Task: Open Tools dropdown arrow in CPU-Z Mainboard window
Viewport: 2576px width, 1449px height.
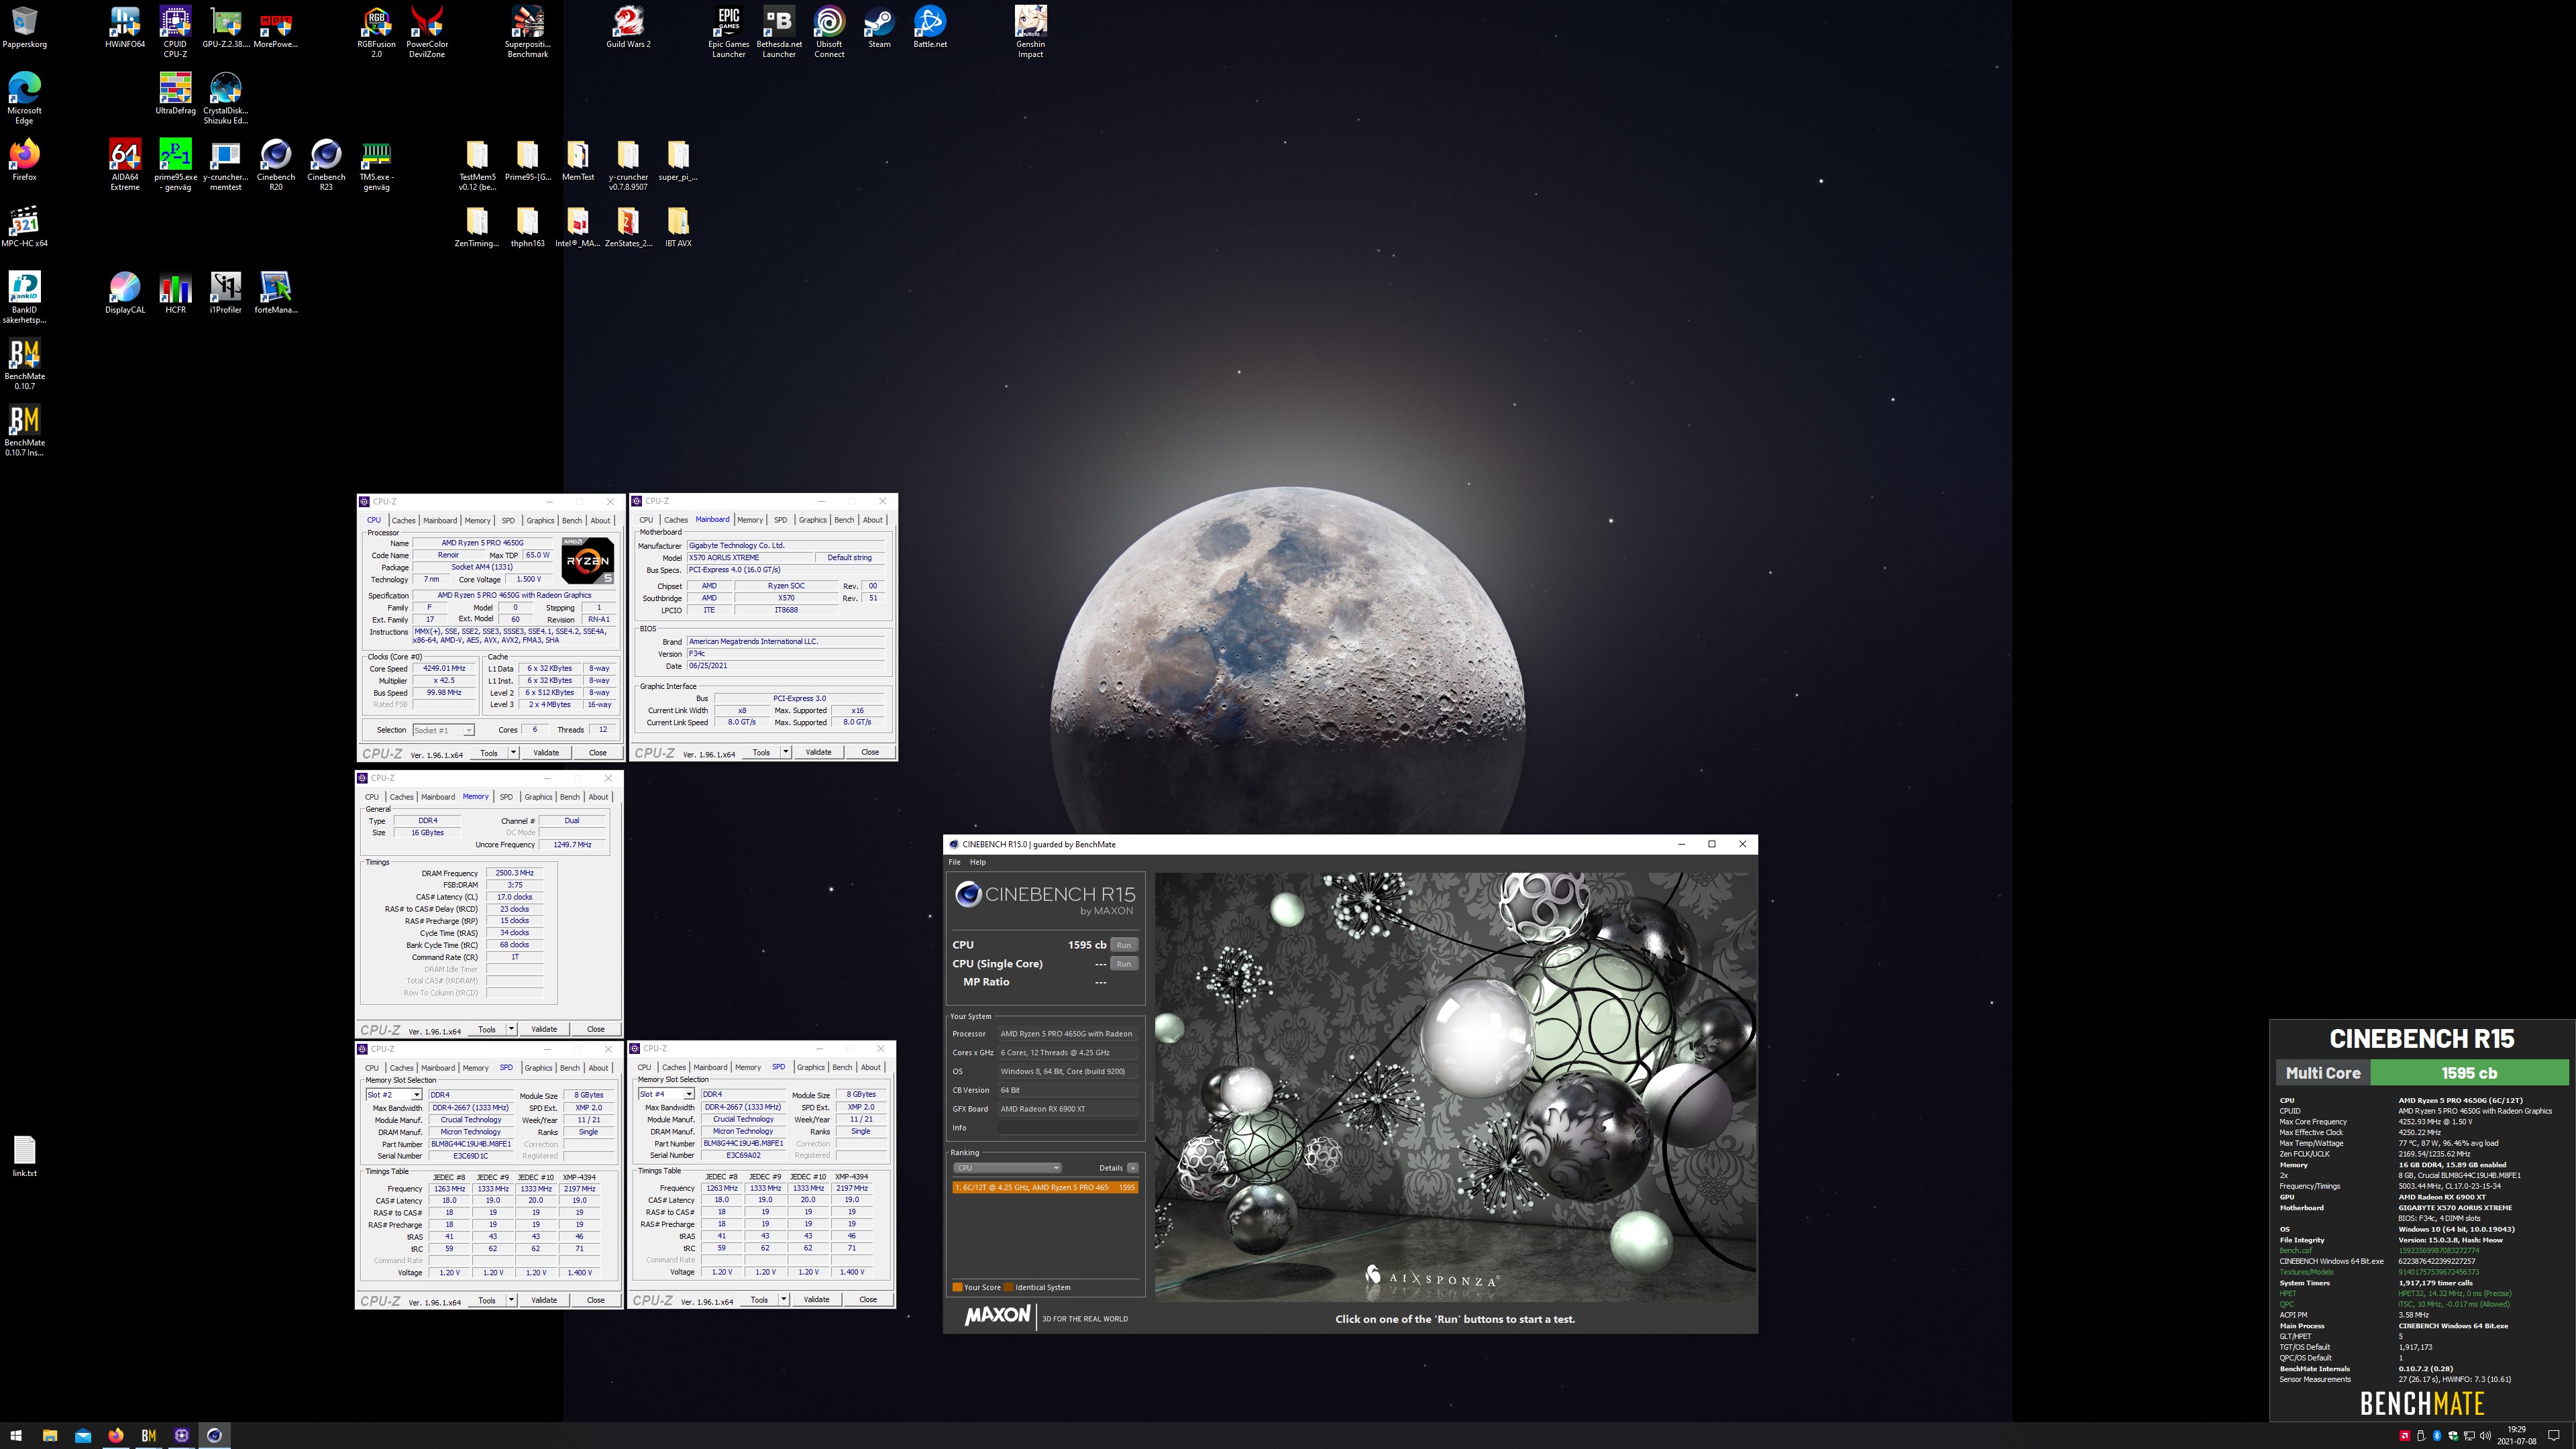Action: pyautogui.click(x=785, y=751)
